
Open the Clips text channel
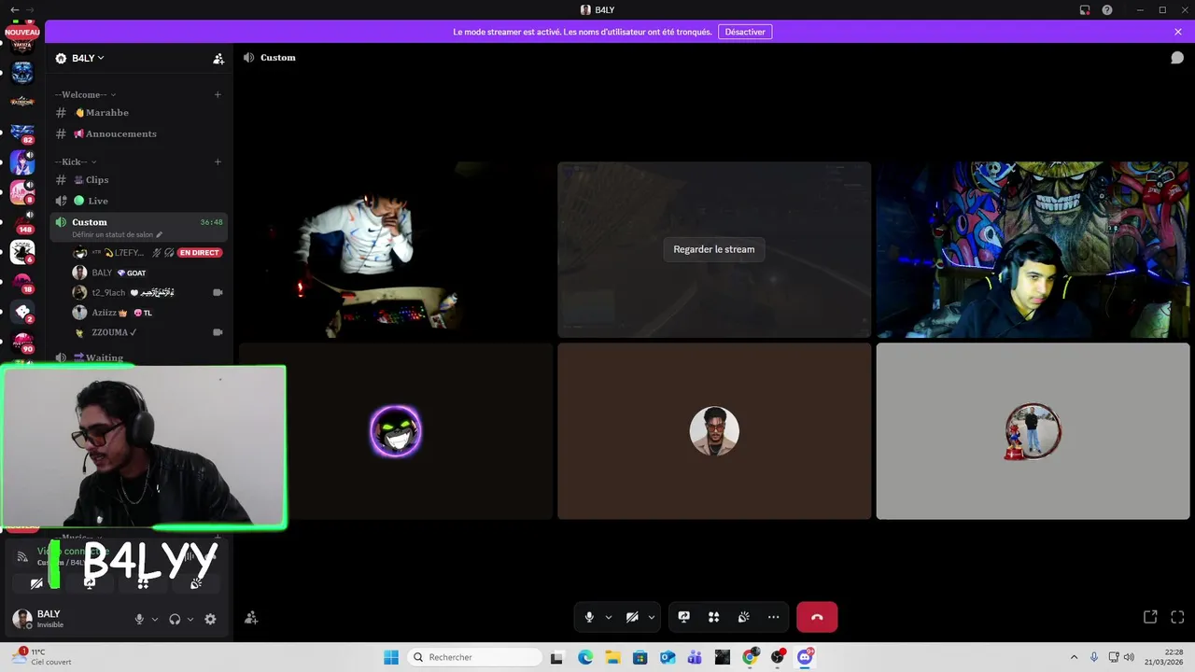click(138, 179)
